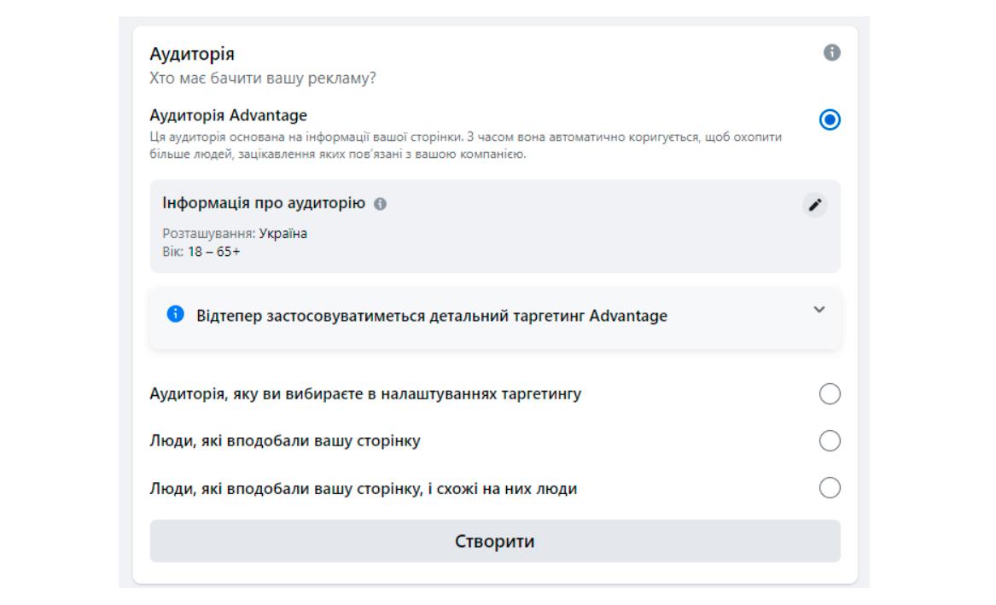Click the Вік: 18 – 65+ line
996x605 pixels.
pos(201,252)
